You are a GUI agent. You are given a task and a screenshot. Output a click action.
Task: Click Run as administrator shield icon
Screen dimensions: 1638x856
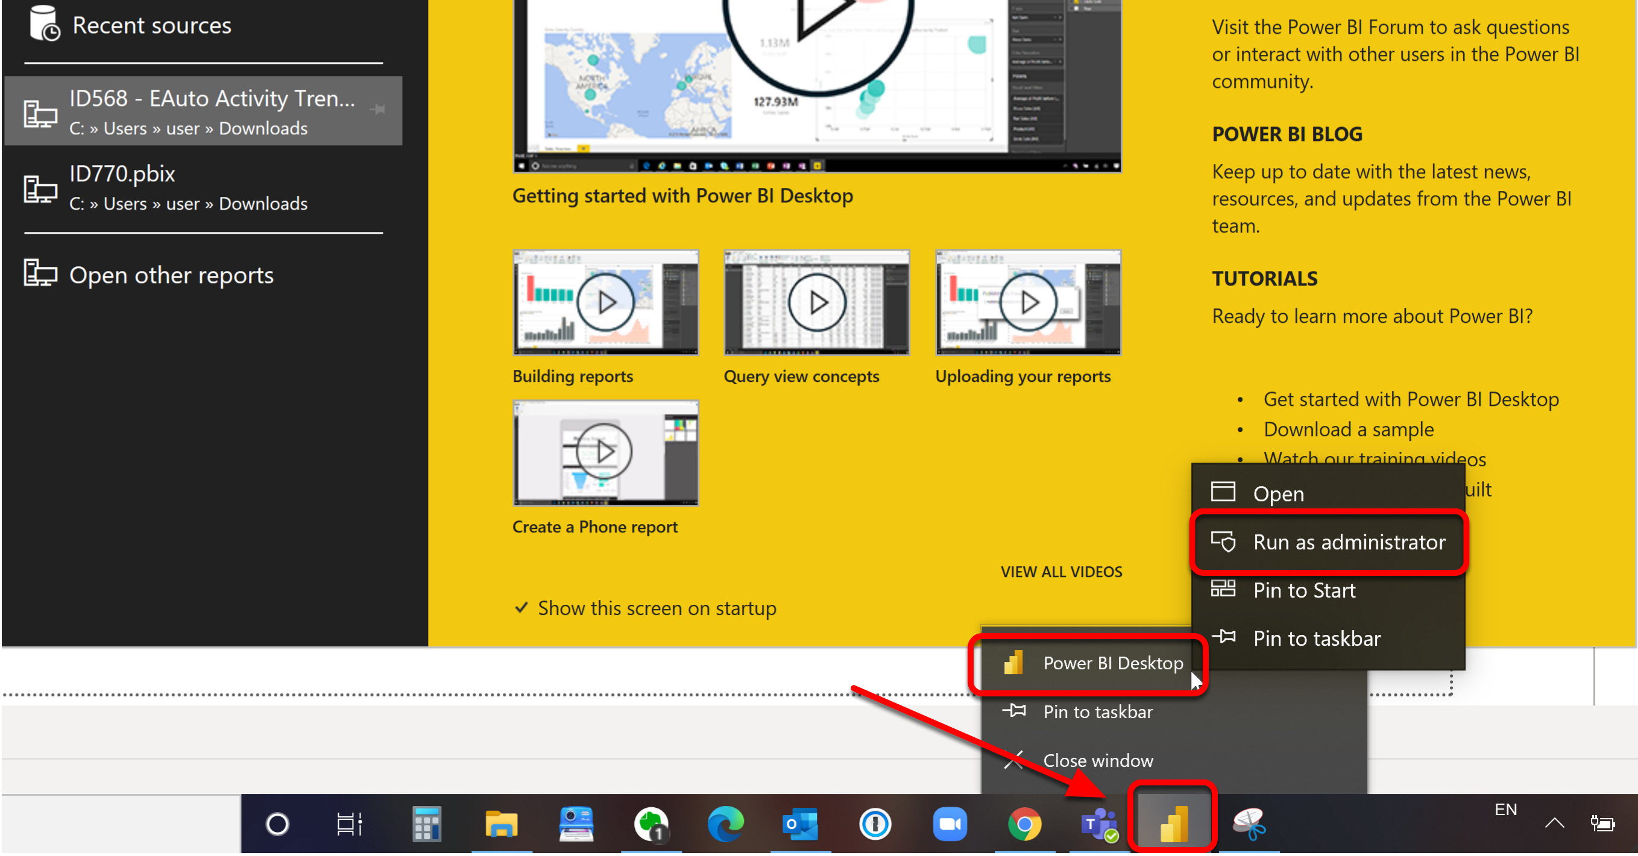pos(1223,541)
